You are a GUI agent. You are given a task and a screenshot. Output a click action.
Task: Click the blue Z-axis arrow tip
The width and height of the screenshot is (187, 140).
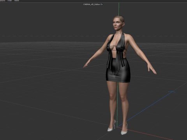pyautogui.click(x=172, y=92)
